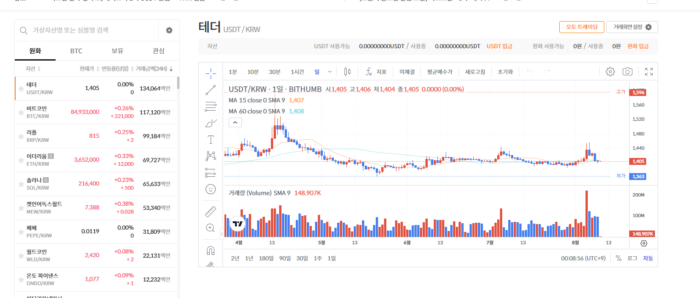Click the 새로고침 refresh button
The height and width of the screenshot is (298, 700).
[475, 72]
